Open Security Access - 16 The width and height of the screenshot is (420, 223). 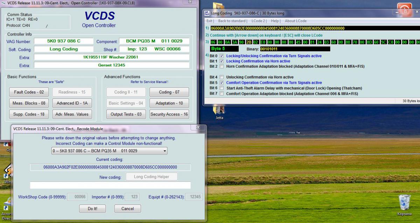[x=169, y=114]
